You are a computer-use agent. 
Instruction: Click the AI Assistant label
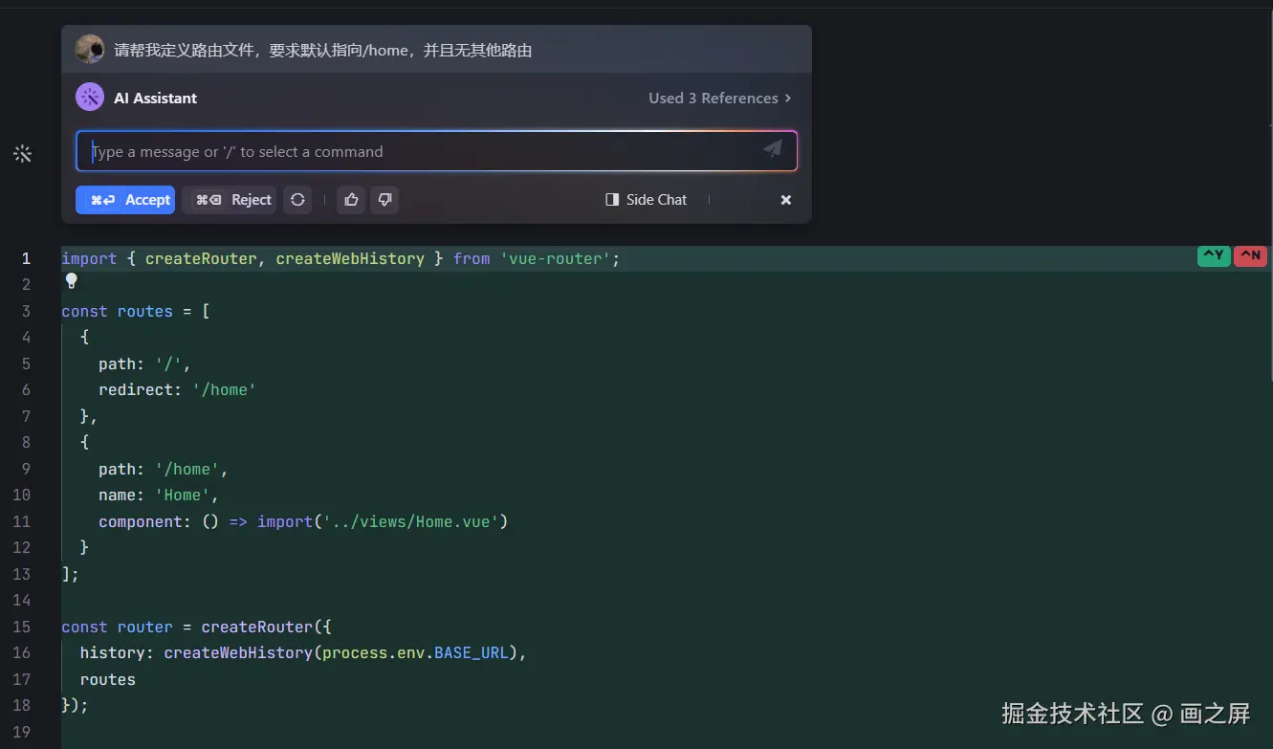coord(156,98)
